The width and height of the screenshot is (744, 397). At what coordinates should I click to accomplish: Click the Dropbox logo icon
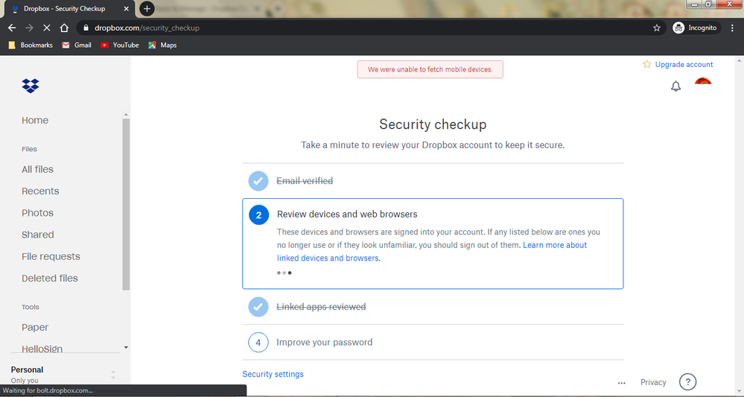31,86
